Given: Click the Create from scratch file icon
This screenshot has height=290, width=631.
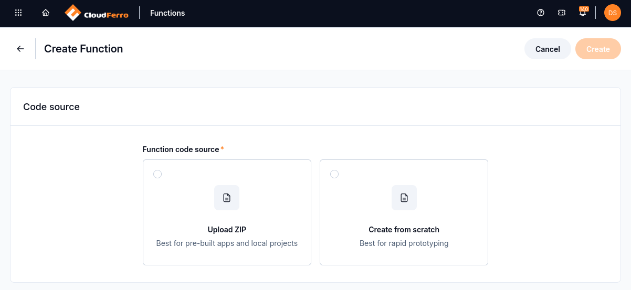Looking at the screenshot, I should tap(404, 198).
